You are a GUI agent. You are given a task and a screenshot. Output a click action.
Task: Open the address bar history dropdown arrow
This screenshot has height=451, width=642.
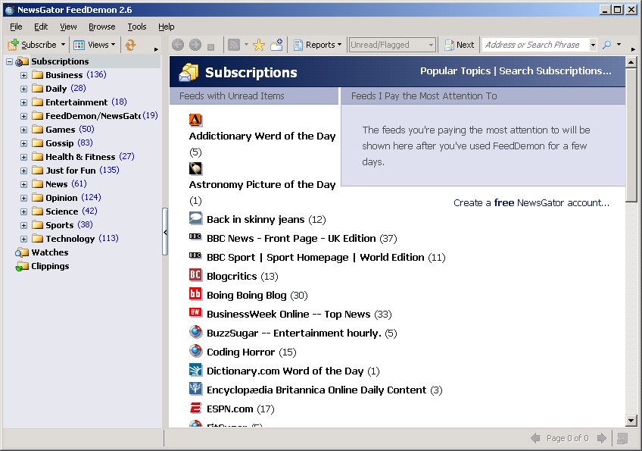click(593, 45)
